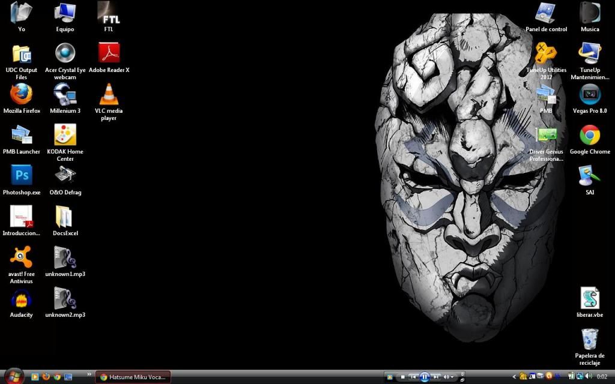Click Firefox quick launch icon
This screenshot has width=615, height=384.
(x=46, y=377)
